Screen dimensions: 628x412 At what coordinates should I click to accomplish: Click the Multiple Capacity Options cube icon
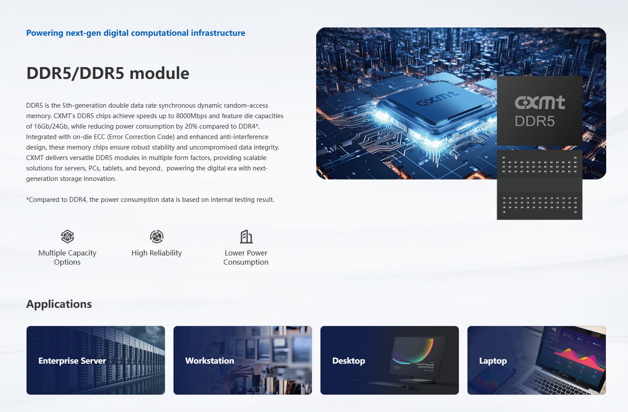[x=67, y=237]
